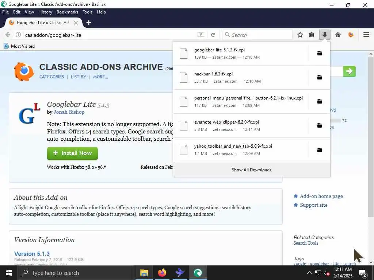Close the Googlebar Lite tab
The image size is (374, 280).
76,23
